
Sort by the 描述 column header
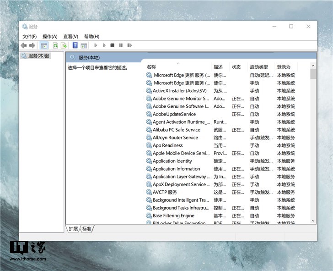220,67
